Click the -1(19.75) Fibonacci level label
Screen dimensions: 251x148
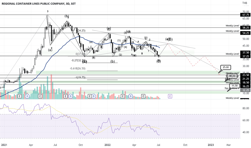[80, 77]
